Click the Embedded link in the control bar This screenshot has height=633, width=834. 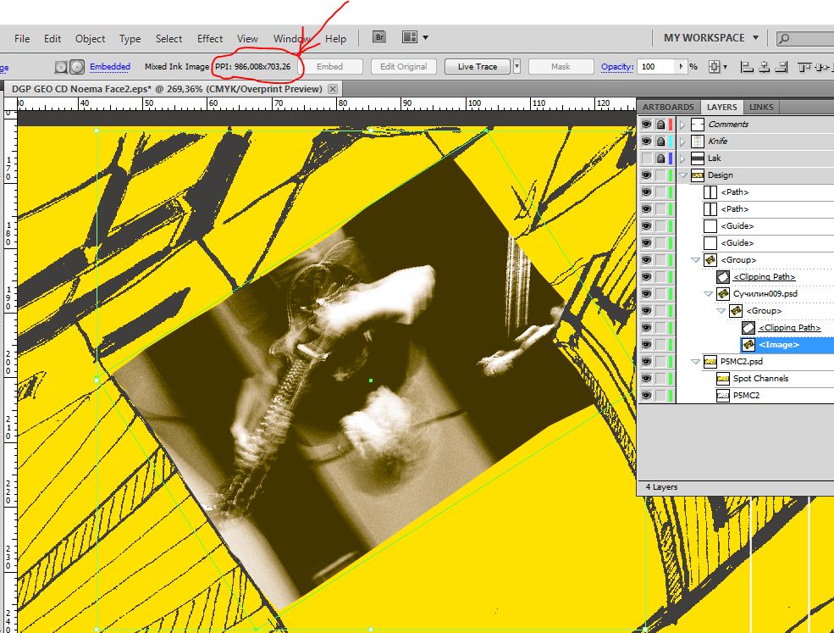pyautogui.click(x=109, y=67)
